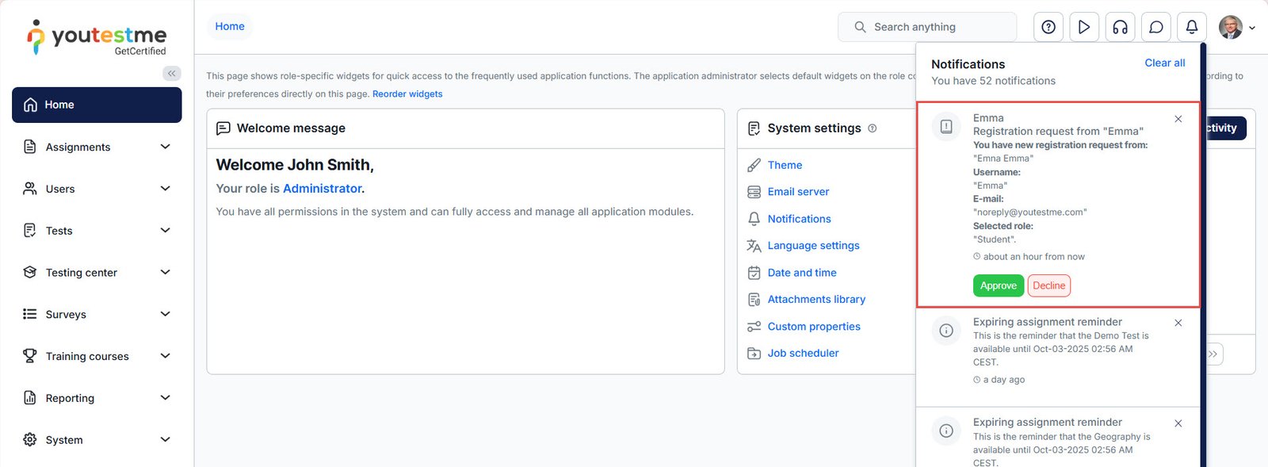The width and height of the screenshot is (1268, 467).
Task: Open the Email server settings link
Action: (x=798, y=192)
